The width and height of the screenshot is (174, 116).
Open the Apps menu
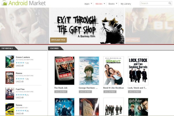click(87, 4)
